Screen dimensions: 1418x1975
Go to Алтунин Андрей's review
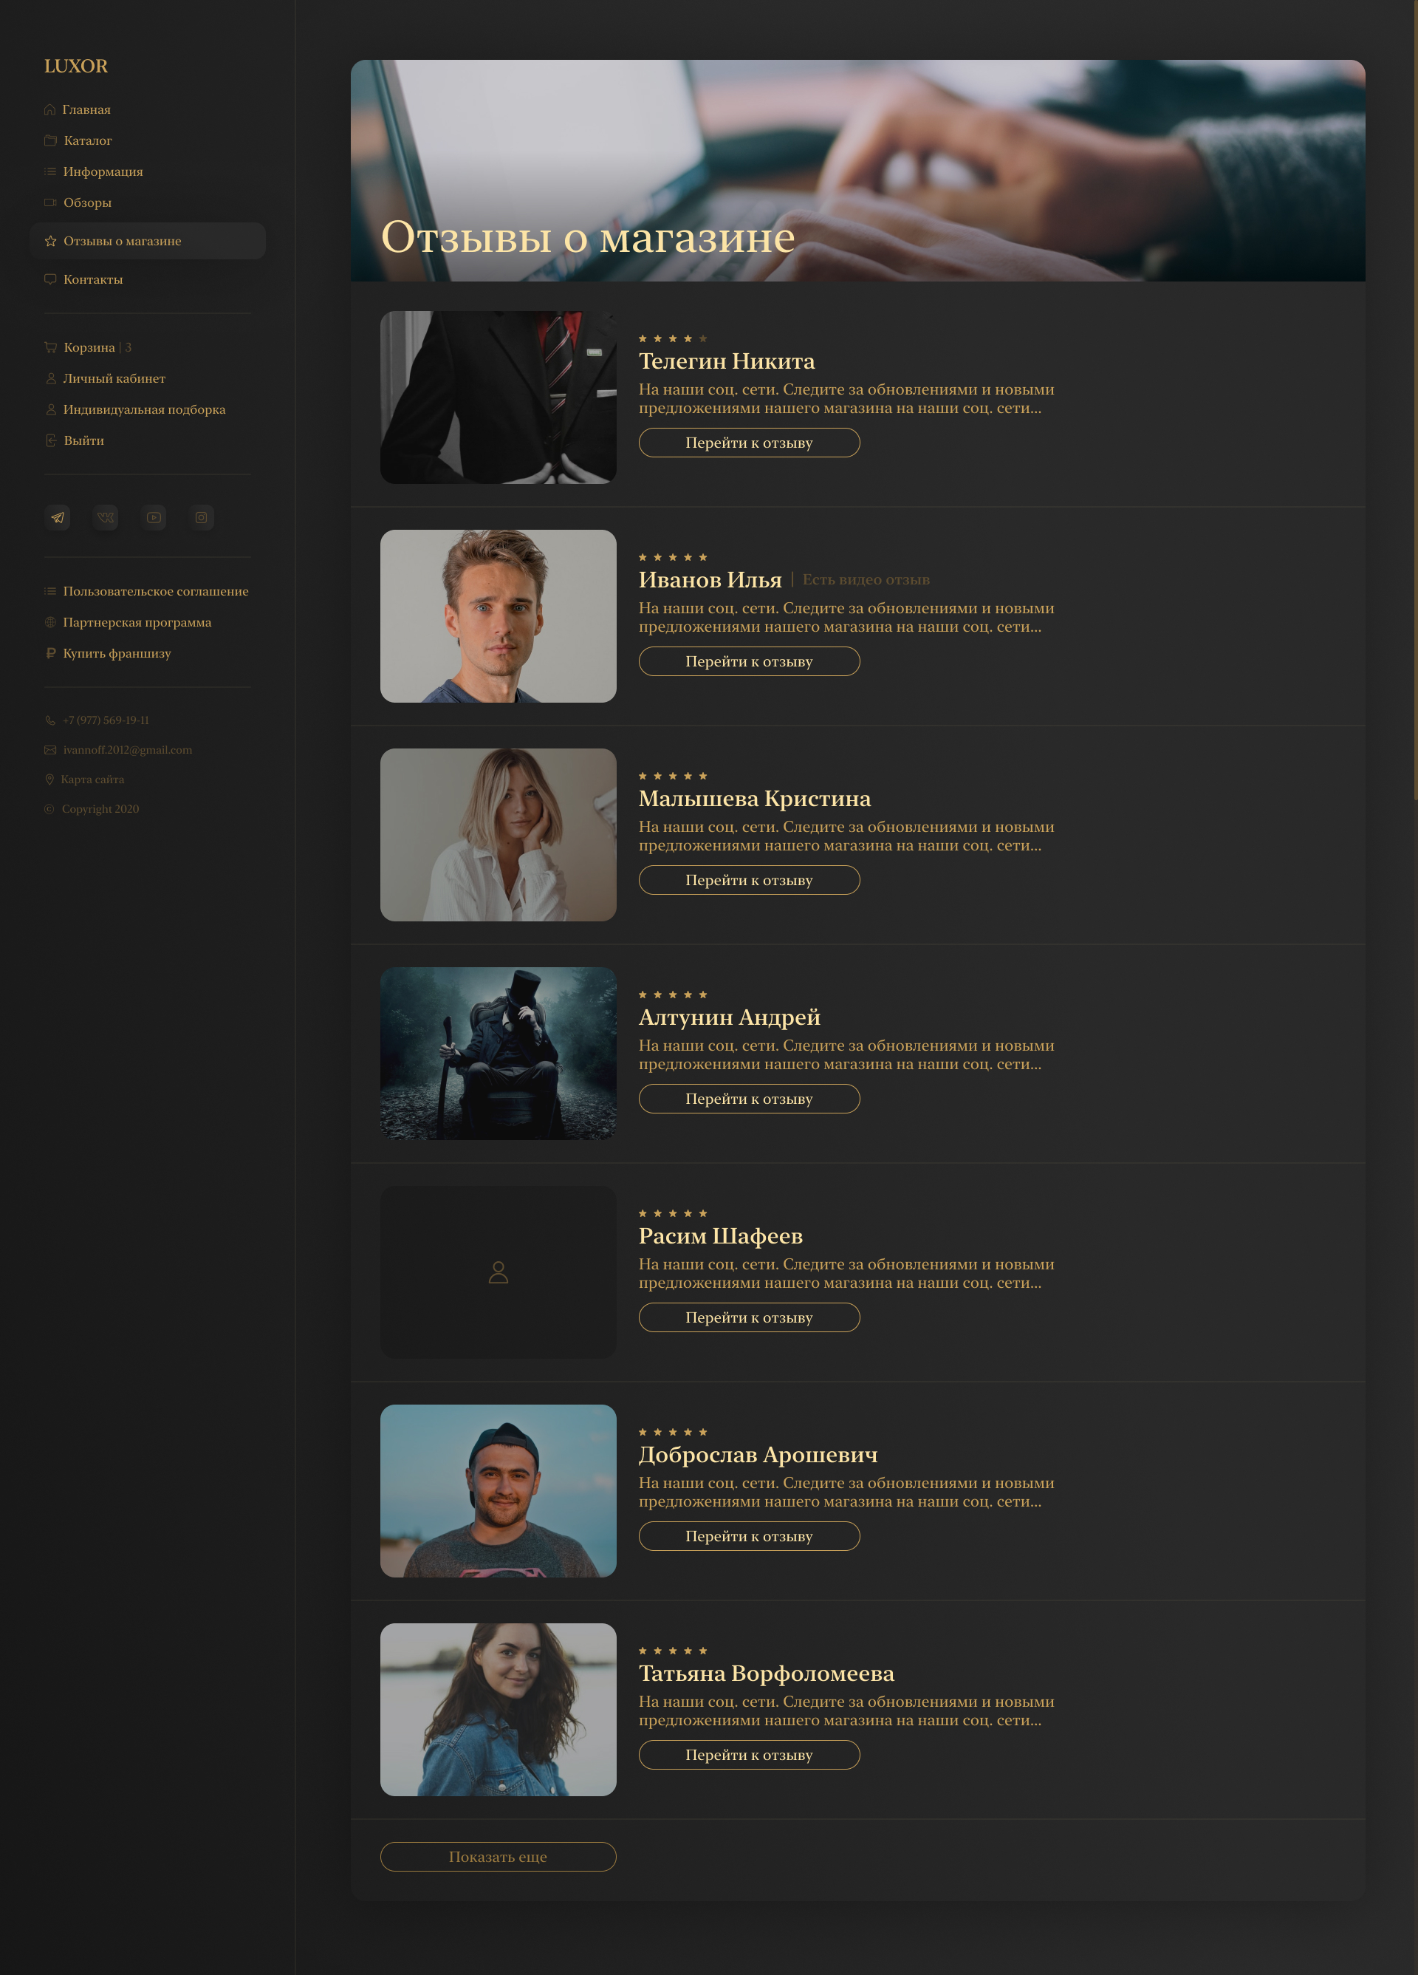pos(749,1098)
